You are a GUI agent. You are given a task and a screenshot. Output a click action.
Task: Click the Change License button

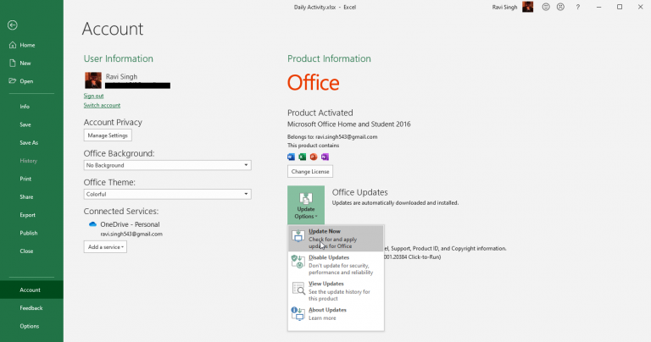click(309, 172)
